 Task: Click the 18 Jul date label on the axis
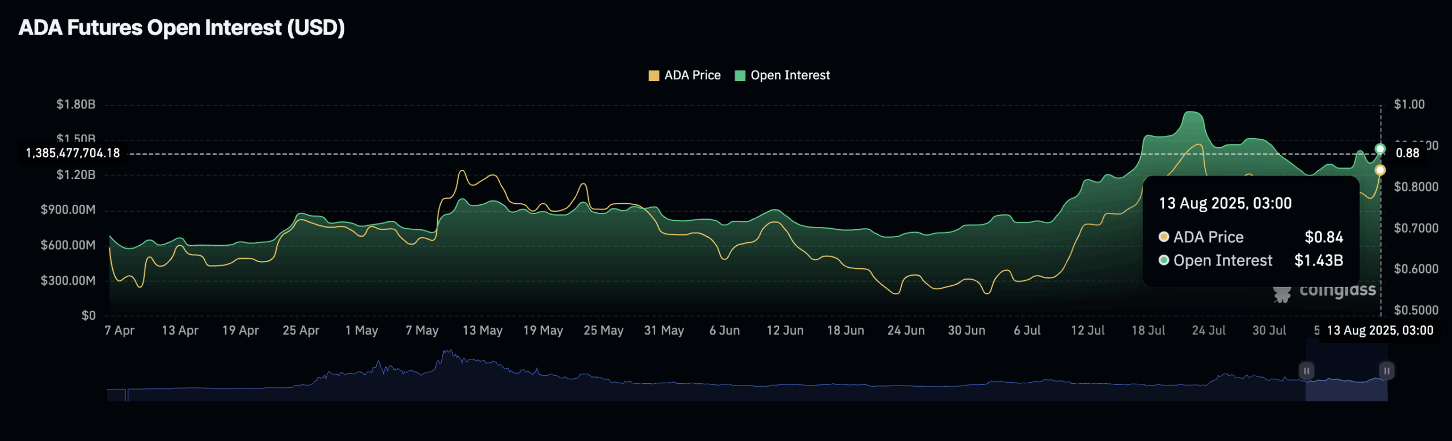click(1148, 330)
